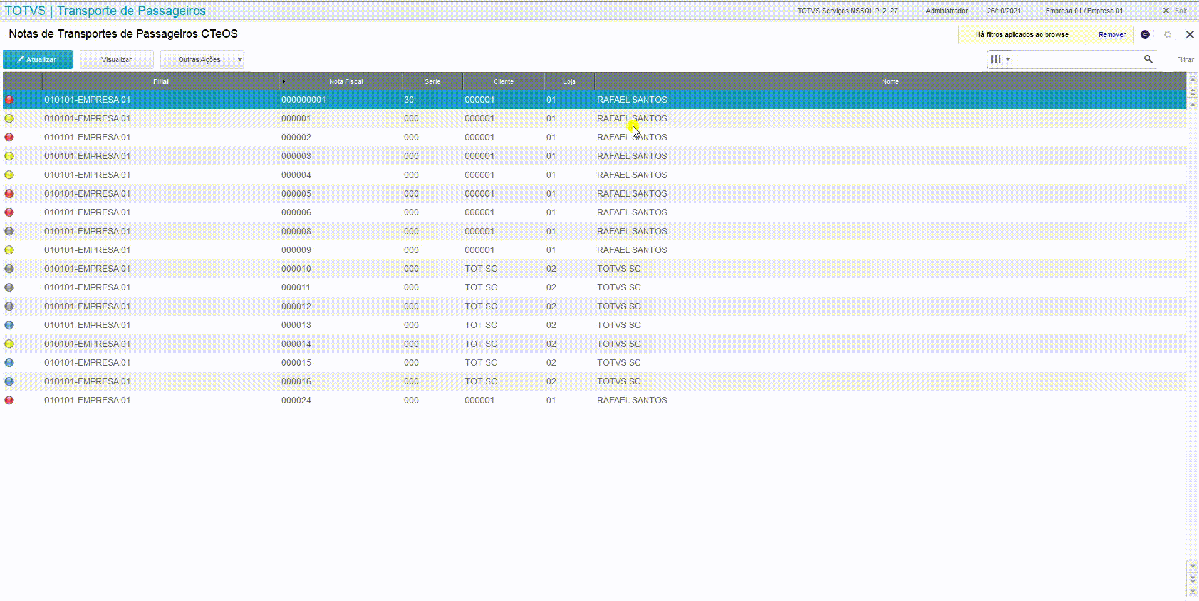The image size is (1199, 601).
Task: Expand the Outras Ações dropdown arrow
Action: click(x=239, y=59)
